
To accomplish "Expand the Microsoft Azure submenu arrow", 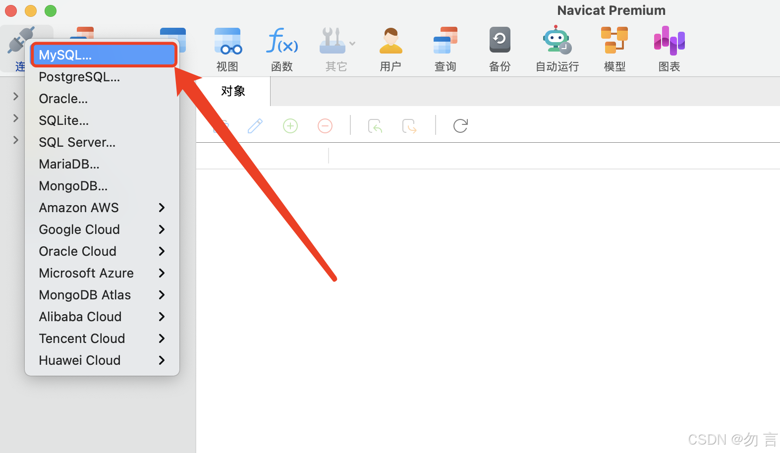I will pos(162,273).
